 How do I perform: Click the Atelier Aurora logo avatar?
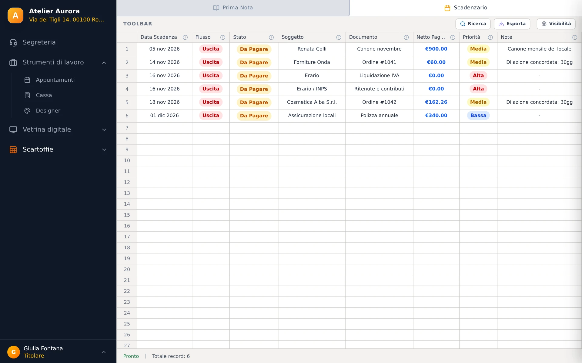point(15,15)
